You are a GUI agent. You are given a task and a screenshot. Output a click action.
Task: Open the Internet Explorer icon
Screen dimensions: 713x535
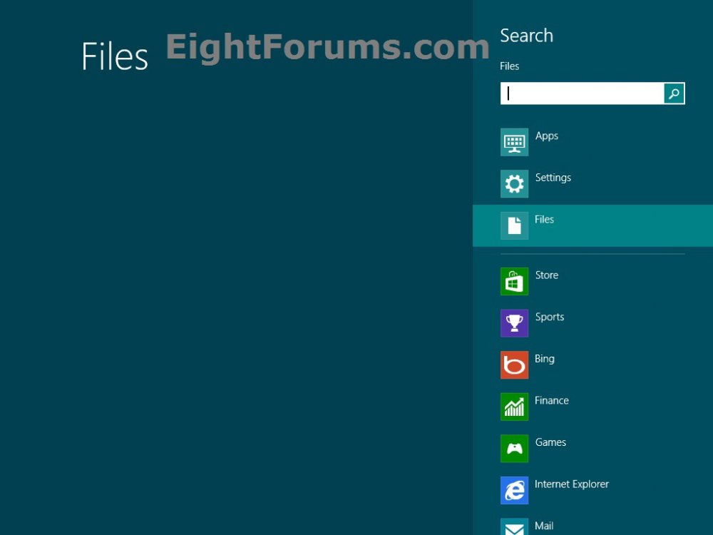click(x=514, y=490)
